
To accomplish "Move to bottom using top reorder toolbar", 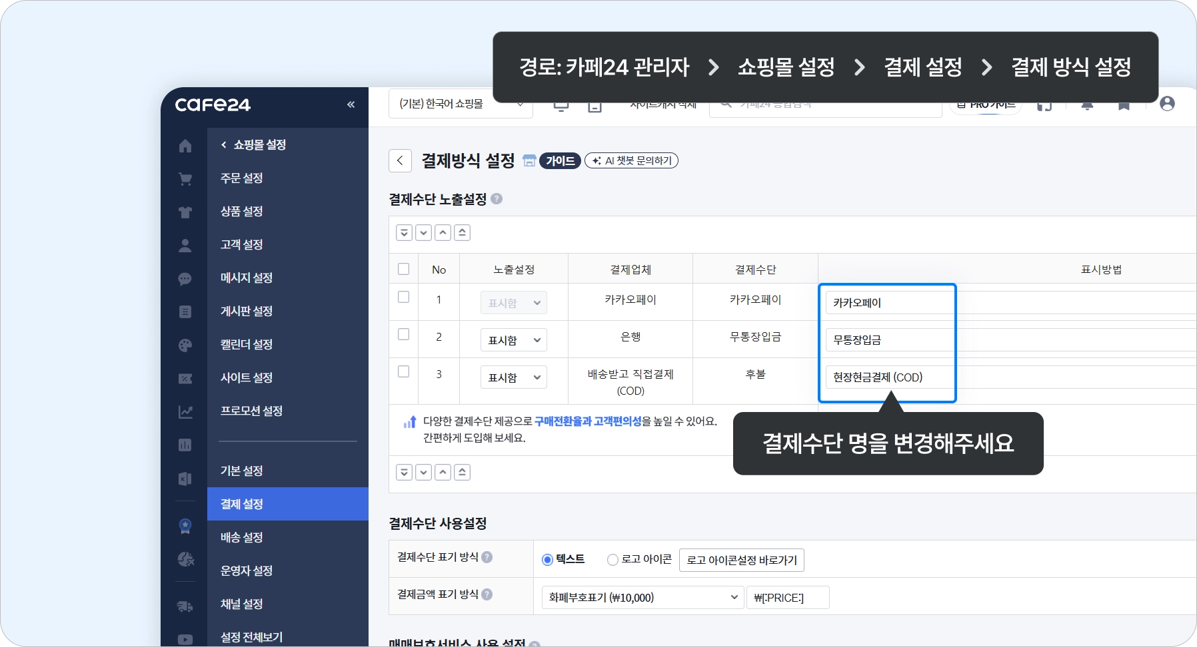I will [404, 232].
